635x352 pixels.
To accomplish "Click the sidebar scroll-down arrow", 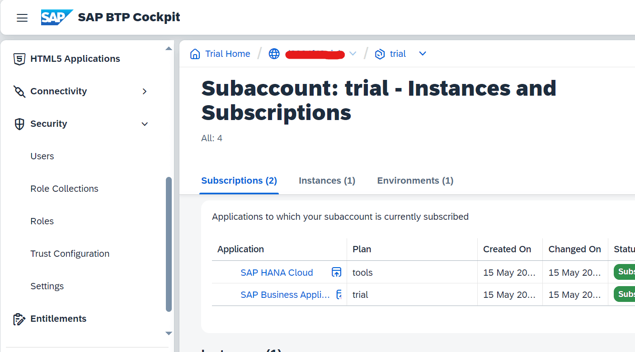I will pos(169,333).
